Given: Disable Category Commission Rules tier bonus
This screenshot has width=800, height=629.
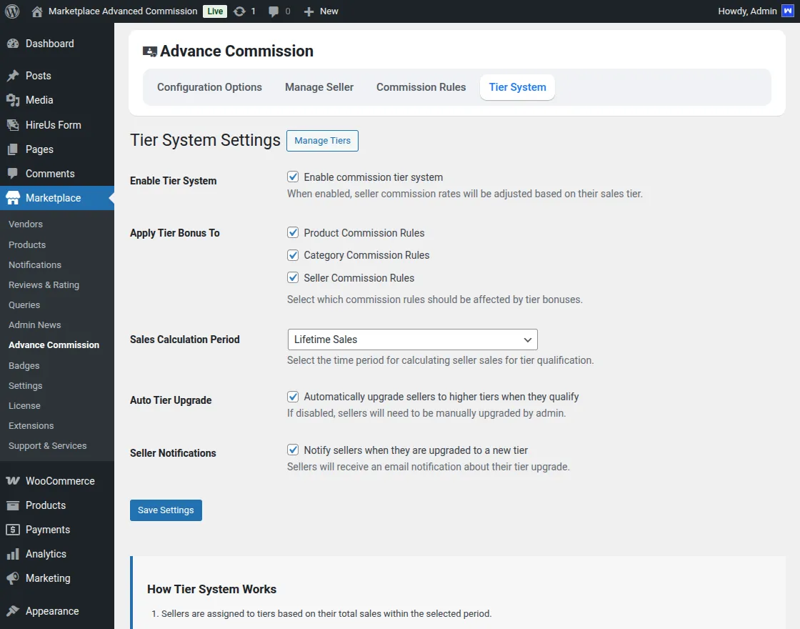Looking at the screenshot, I should coord(293,254).
